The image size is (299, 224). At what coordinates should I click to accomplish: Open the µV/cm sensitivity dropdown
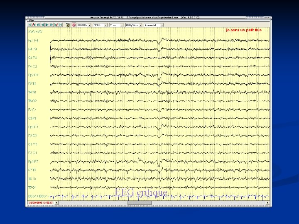134,25
